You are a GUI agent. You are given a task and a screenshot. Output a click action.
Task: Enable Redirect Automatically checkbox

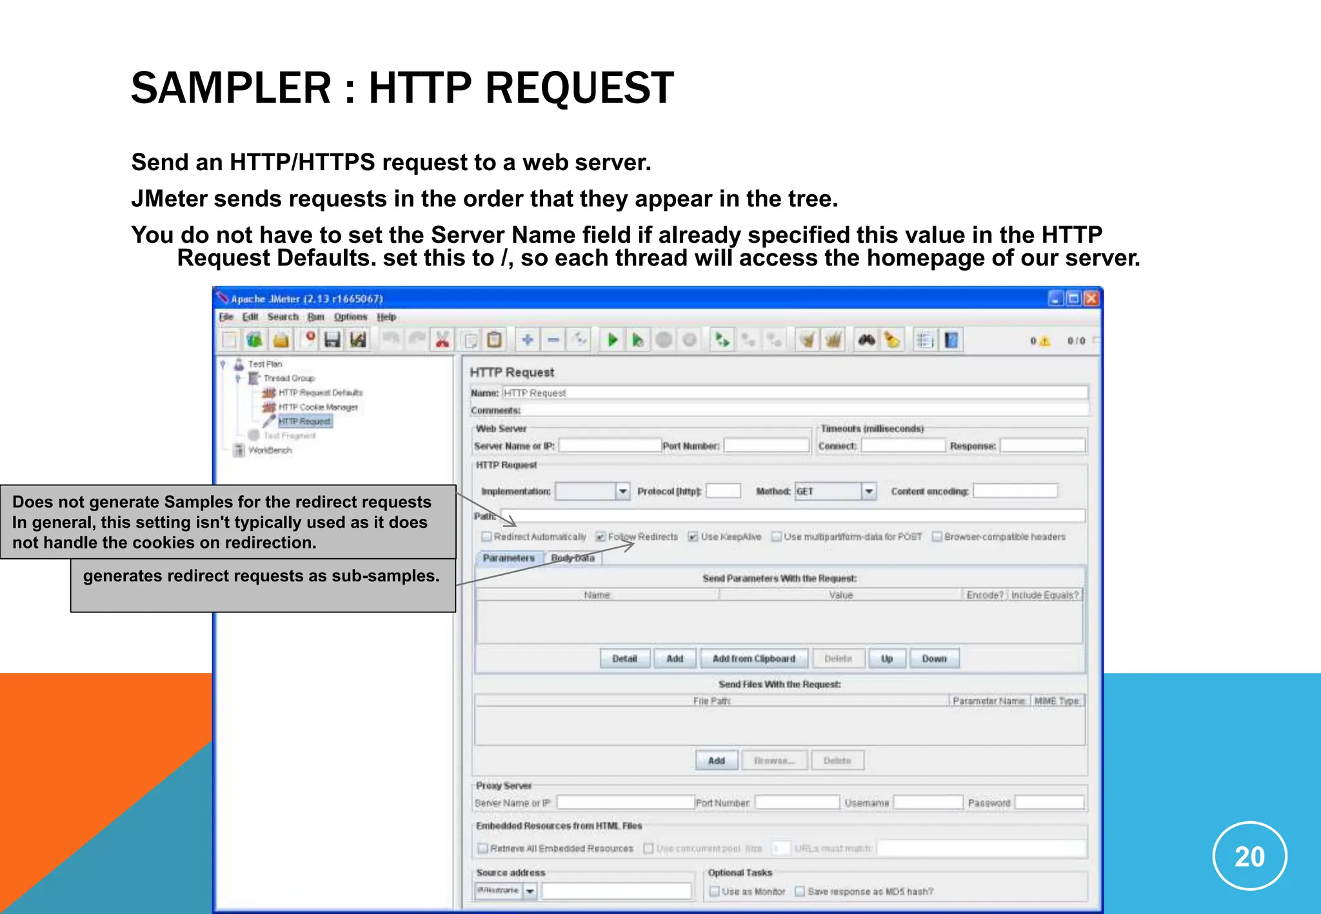coord(487,537)
